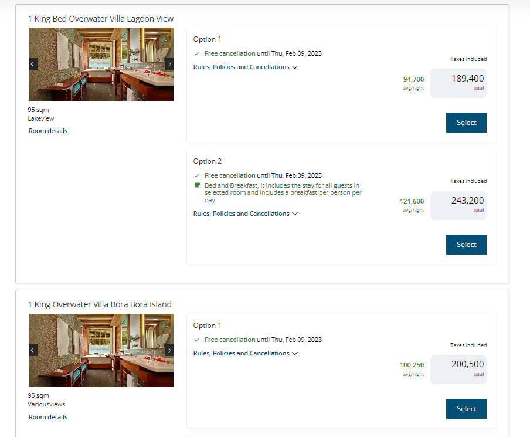Click the next-photo arrow on Bora Bora villa carousel
The height and width of the screenshot is (437, 530).
(169, 350)
